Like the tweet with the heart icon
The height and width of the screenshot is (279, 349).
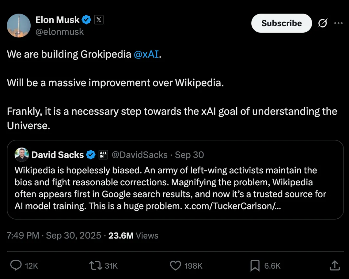(175, 265)
